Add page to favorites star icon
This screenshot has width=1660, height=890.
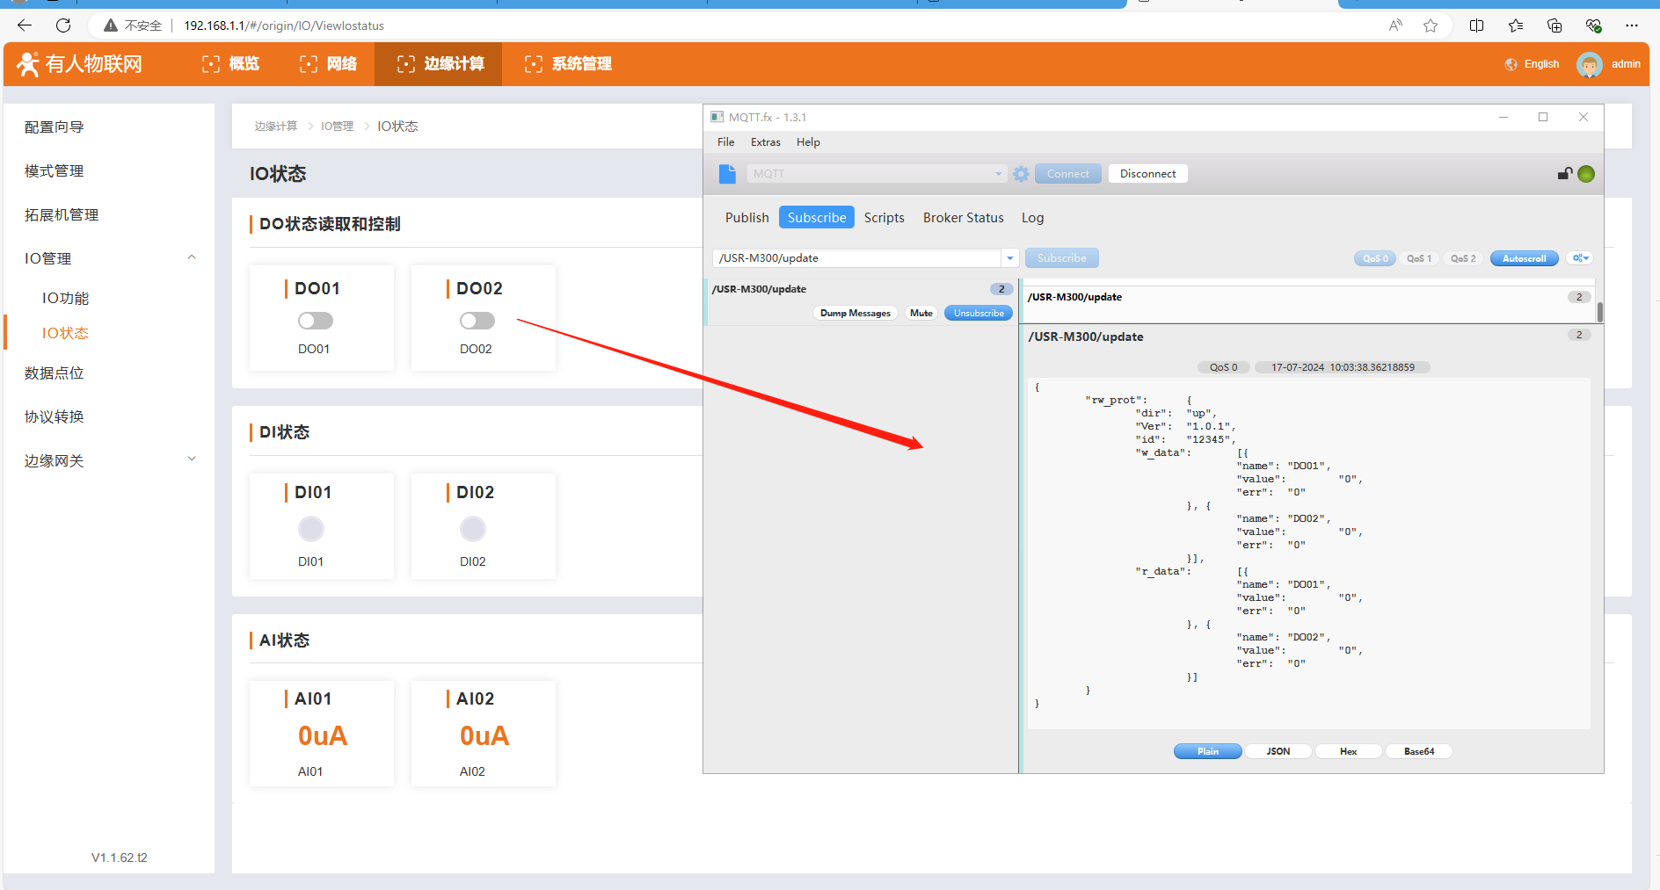1431,25
